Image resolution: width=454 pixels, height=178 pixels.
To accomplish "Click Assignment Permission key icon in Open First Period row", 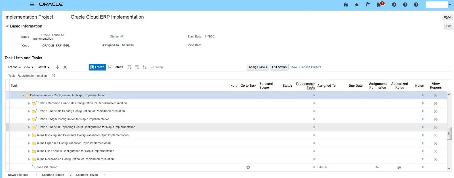I will tap(377, 167).
